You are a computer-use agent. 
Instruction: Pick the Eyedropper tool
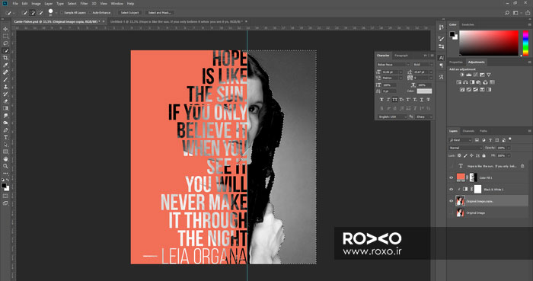[5, 65]
